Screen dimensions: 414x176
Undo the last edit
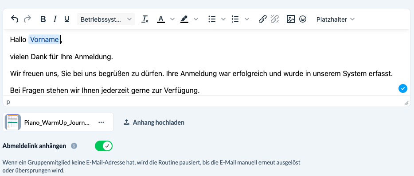pos(15,19)
